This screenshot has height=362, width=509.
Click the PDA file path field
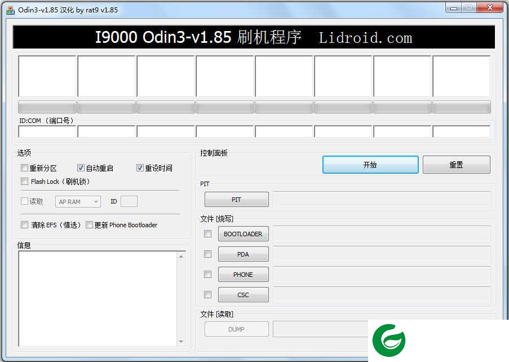382,254
